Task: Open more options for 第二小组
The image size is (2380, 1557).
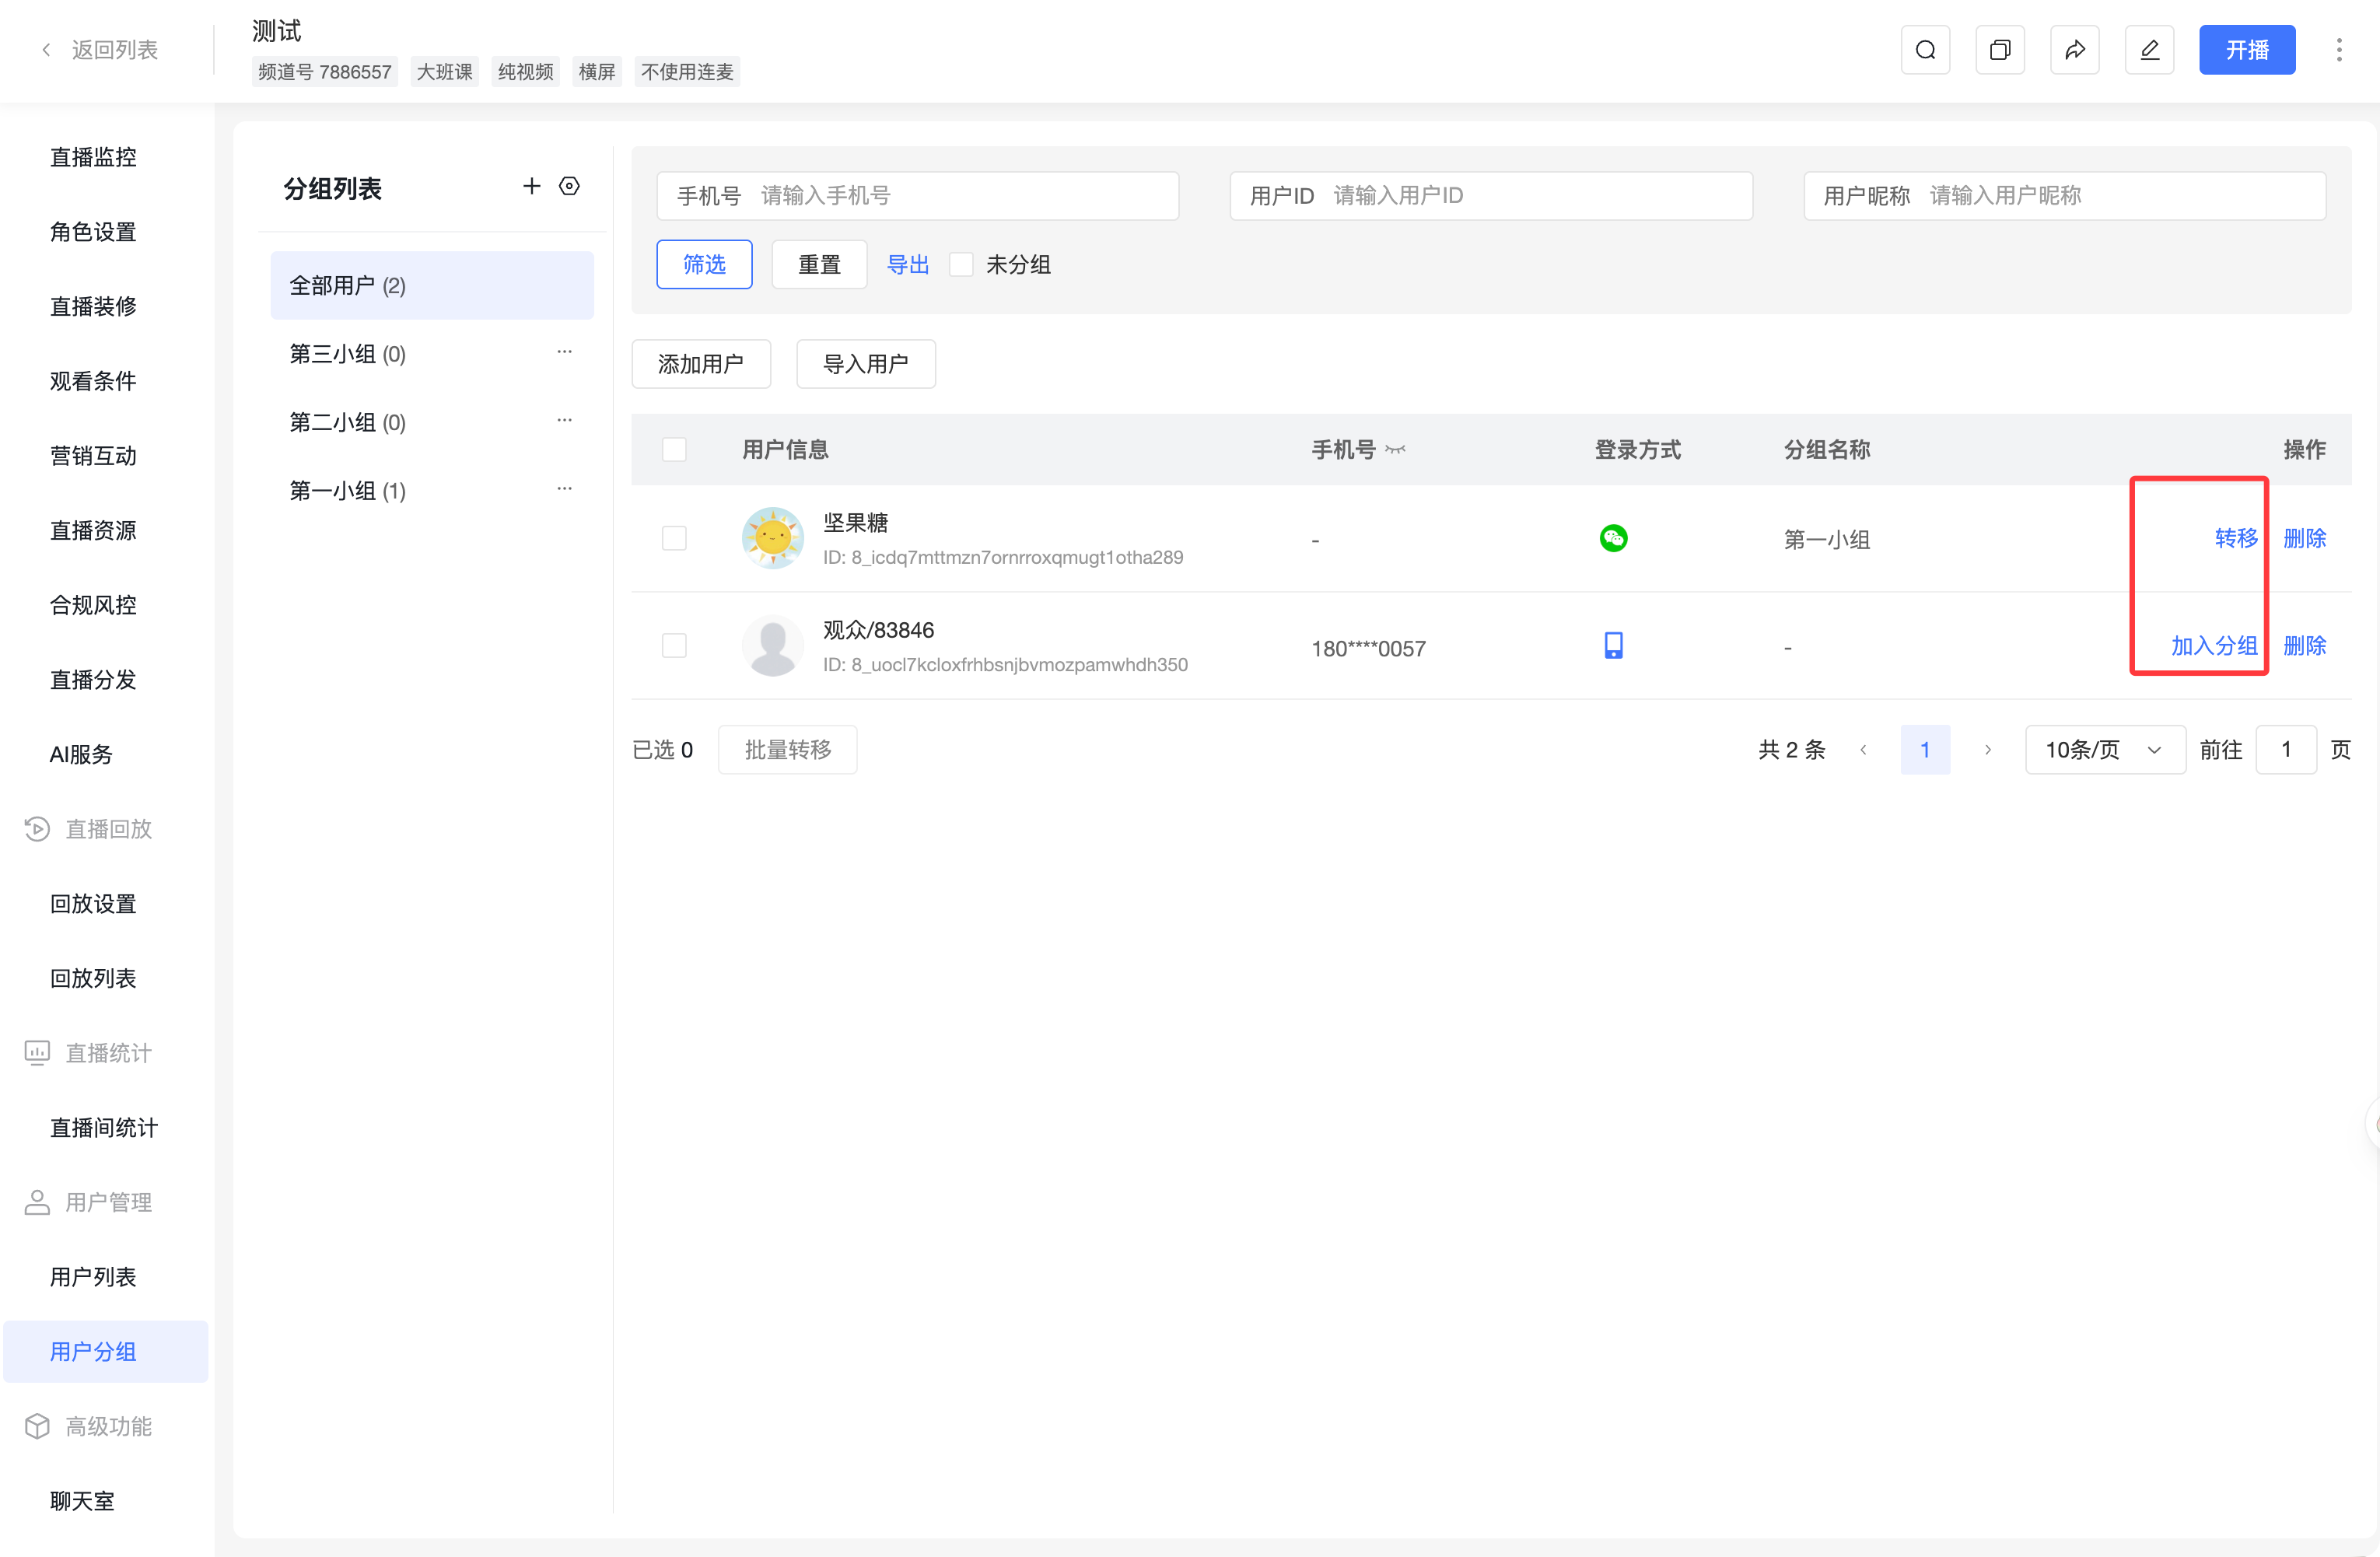Action: (565, 420)
